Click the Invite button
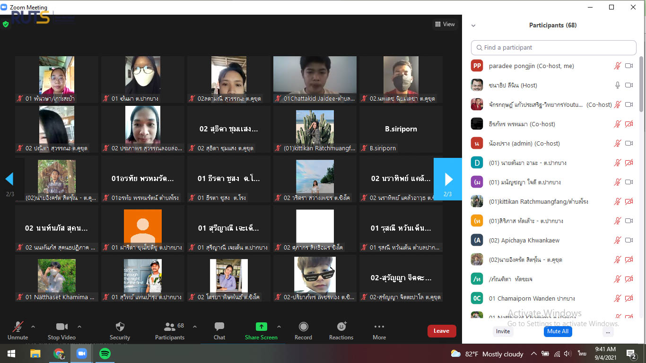 [x=503, y=331]
